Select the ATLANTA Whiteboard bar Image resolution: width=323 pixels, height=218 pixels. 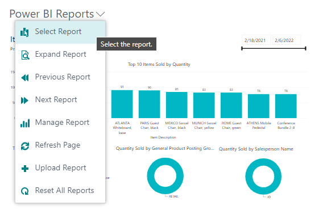122,104
